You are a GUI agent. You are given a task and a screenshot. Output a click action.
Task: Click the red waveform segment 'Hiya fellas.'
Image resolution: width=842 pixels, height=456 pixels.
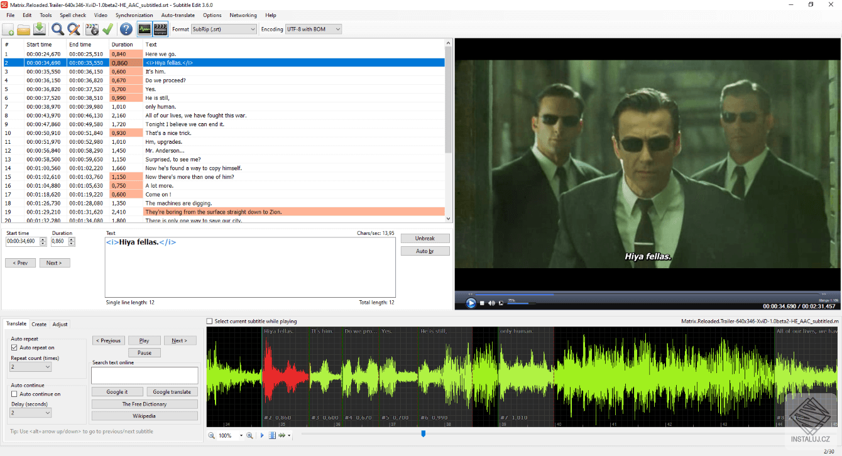pyautogui.click(x=286, y=376)
